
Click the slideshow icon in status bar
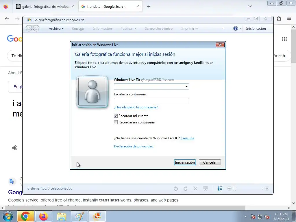tap(206, 188)
